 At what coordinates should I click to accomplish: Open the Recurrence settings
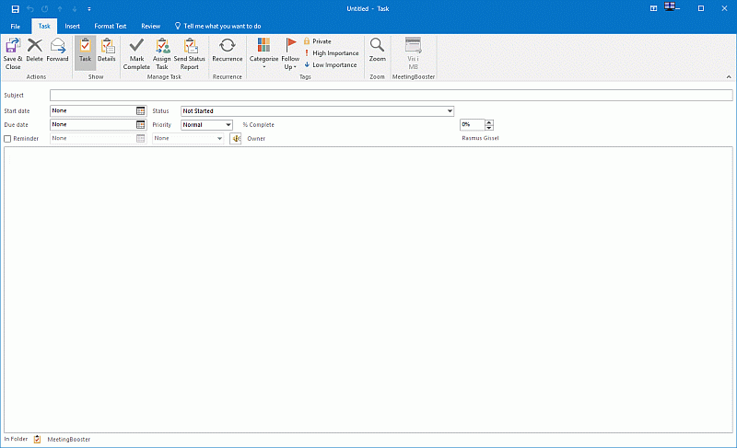227,51
